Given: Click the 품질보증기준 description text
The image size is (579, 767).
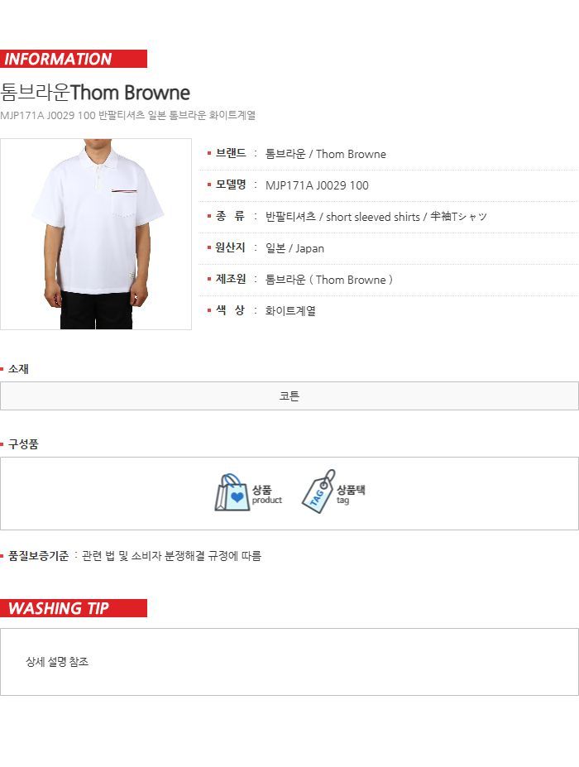Looking at the screenshot, I should (171, 556).
